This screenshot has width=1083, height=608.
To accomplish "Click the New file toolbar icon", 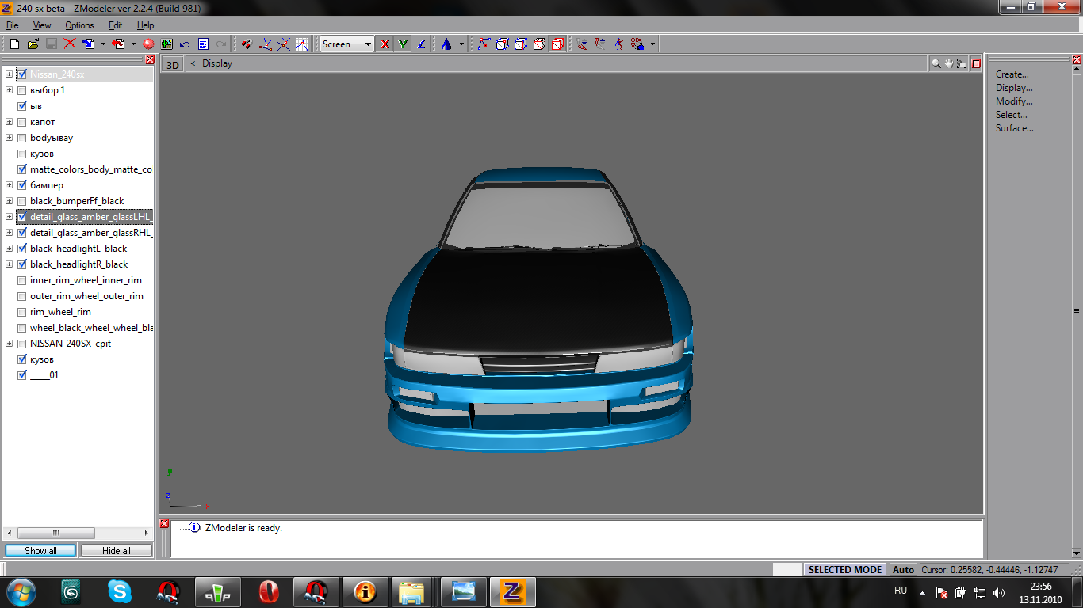I will [14, 44].
